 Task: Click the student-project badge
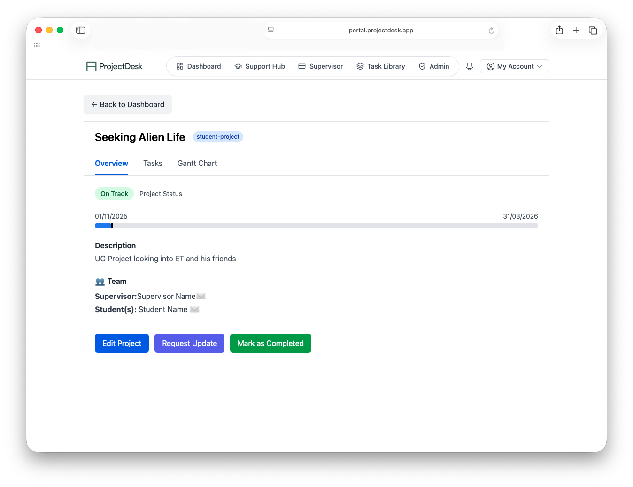(218, 137)
